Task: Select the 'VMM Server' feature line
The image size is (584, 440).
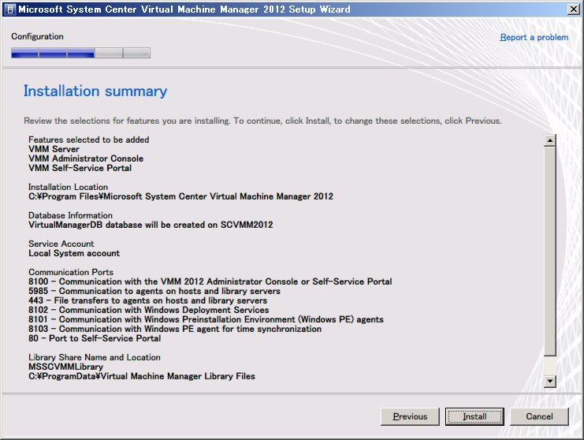Action: 54,149
